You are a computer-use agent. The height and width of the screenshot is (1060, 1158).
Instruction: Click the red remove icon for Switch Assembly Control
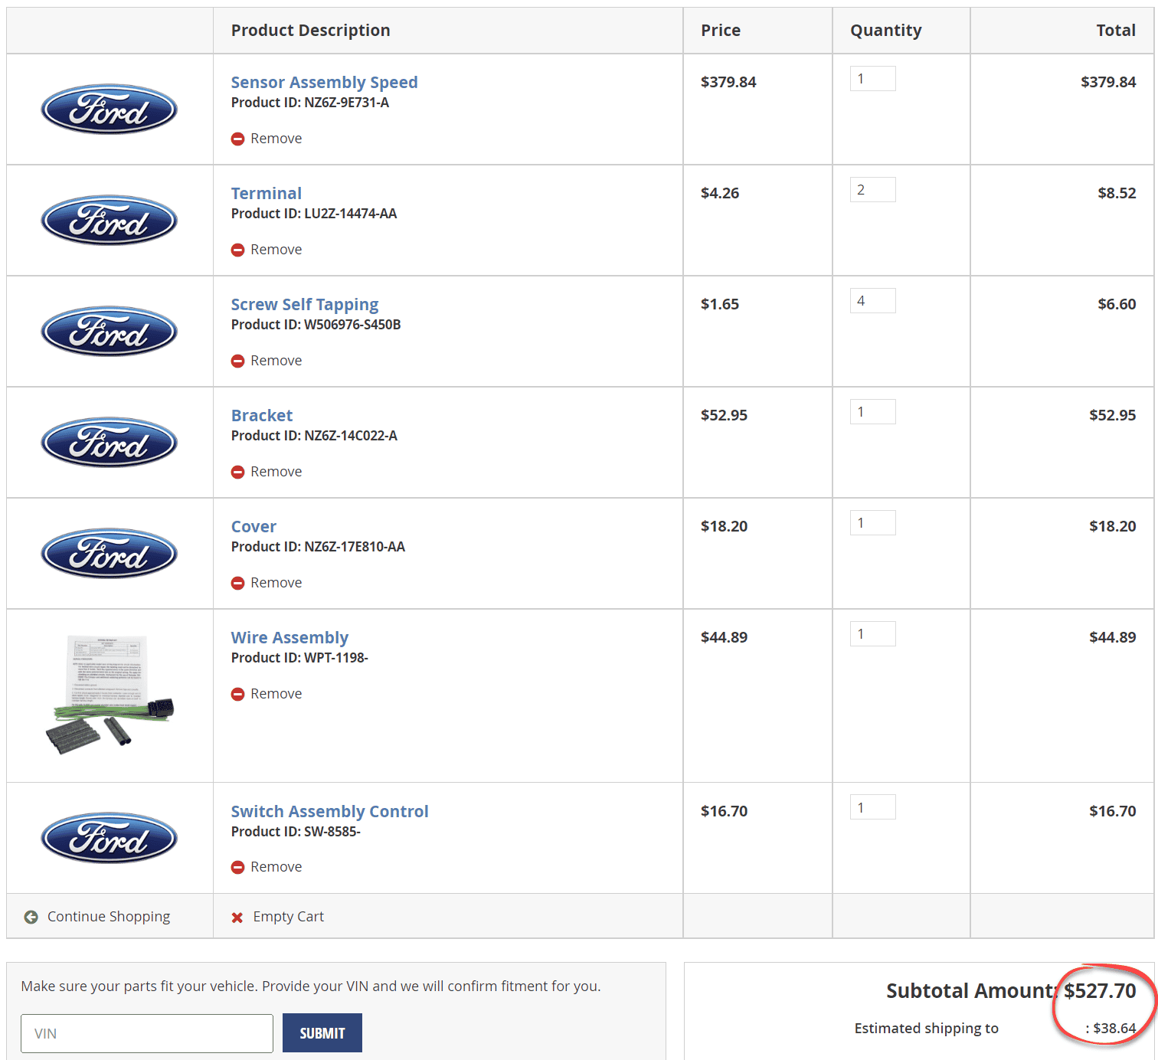(237, 867)
